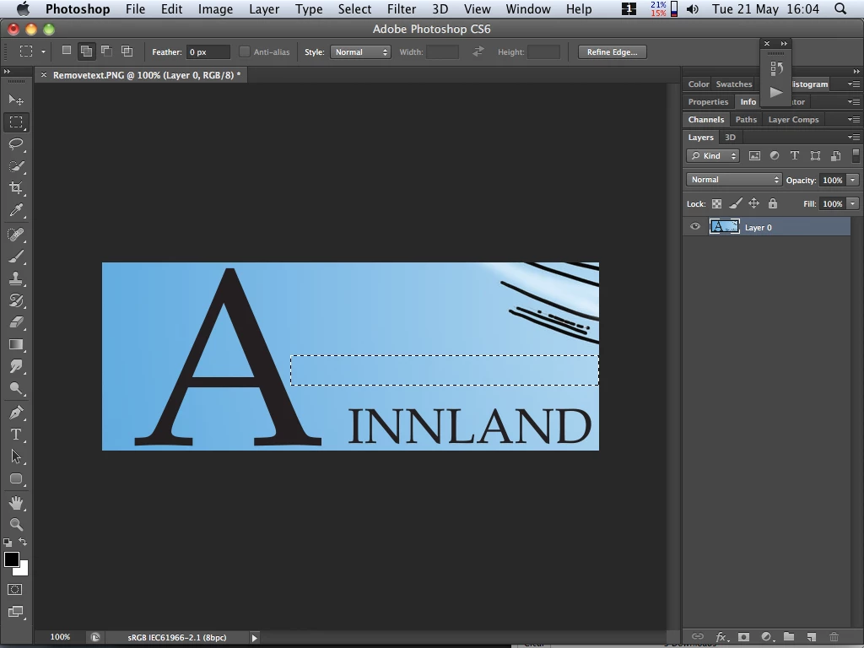864x648 pixels.
Task: Toggle Lock image pixels
Action: (736, 203)
